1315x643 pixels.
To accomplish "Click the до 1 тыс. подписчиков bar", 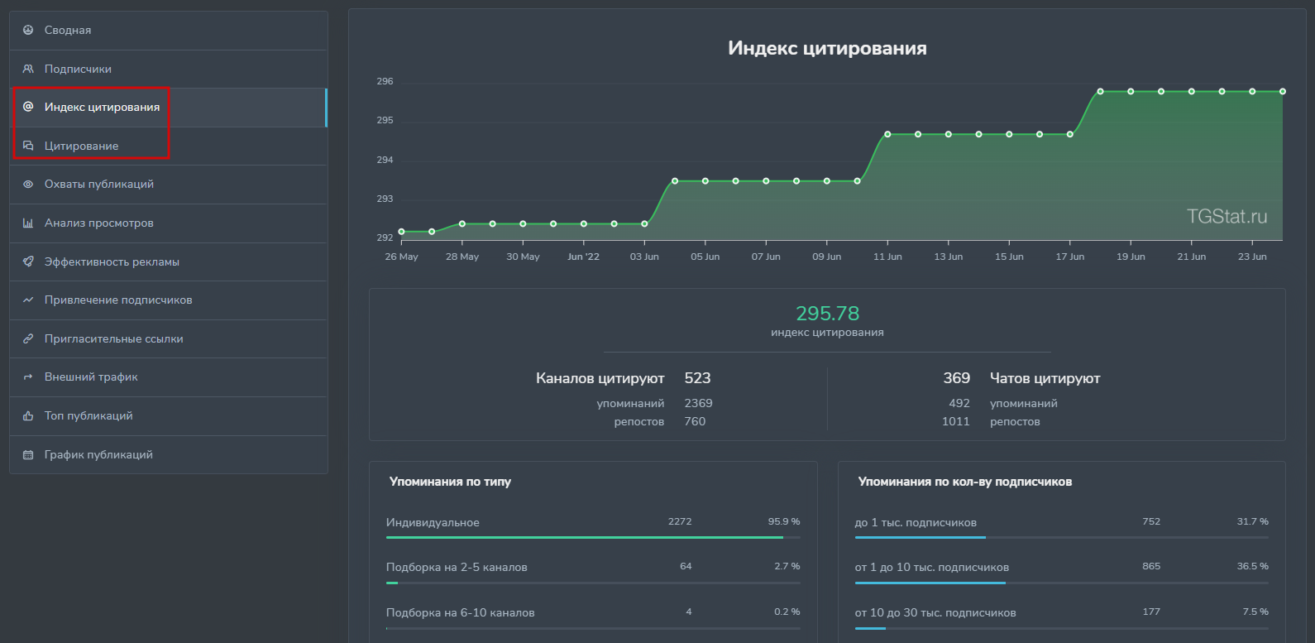I will (1062, 538).
